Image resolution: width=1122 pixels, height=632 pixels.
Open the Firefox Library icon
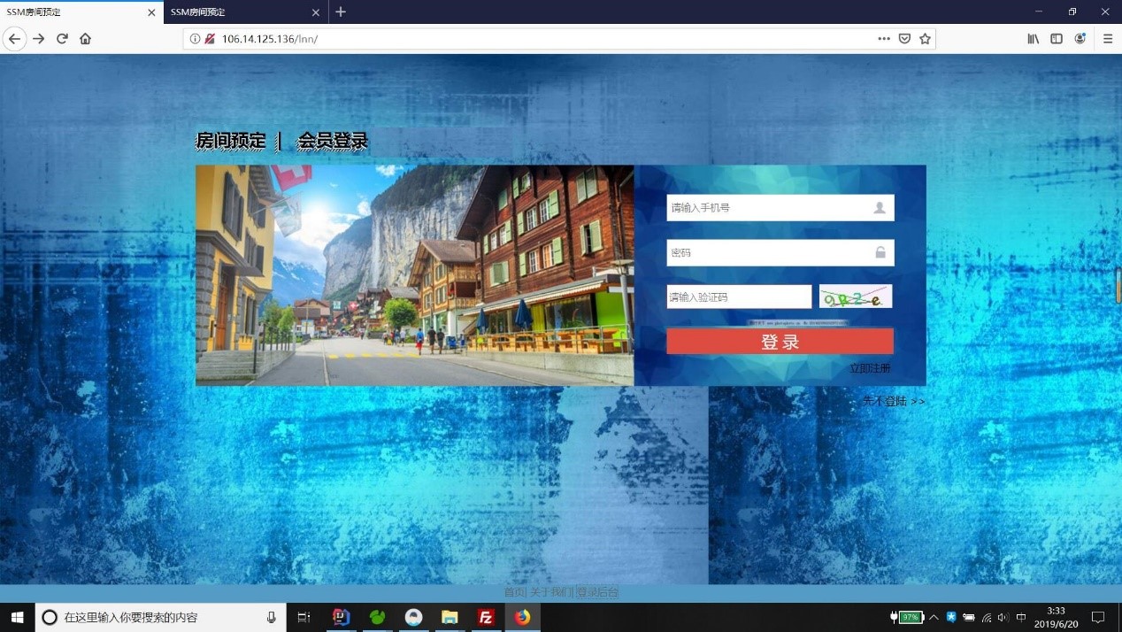tap(1033, 39)
